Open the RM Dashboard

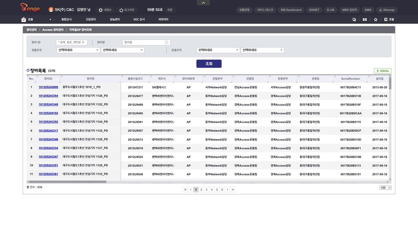click(291, 10)
